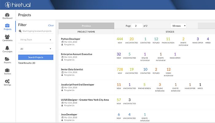Open the Toolbox suitcase icon
The height and width of the screenshot is (123, 215).
[x=7, y=70]
